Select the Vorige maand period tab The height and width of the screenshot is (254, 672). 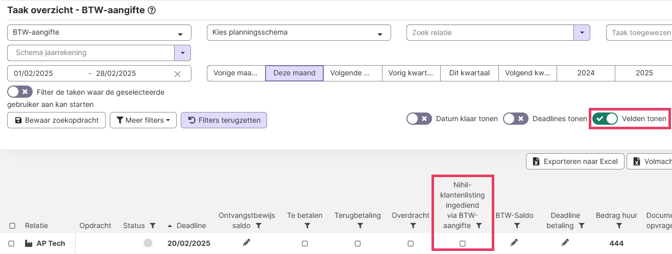(236, 73)
